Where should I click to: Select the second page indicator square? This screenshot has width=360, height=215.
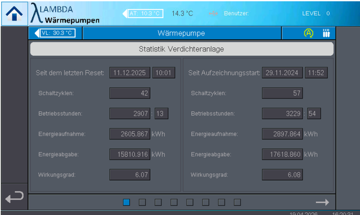(x=142, y=202)
